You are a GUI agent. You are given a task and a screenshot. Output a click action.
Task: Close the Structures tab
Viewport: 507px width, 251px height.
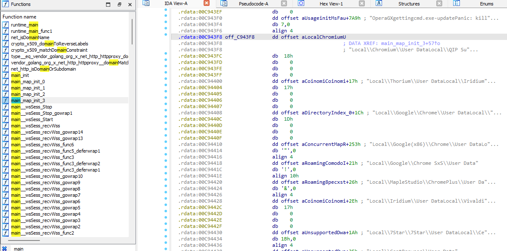coord(439,3)
